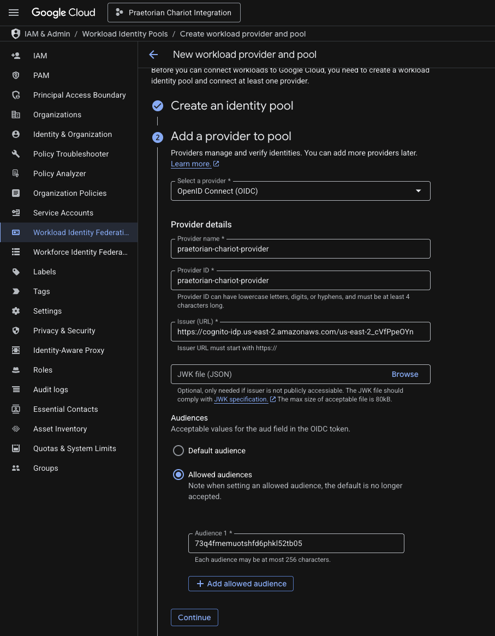The height and width of the screenshot is (636, 495).
Task: Click the Service Accounts icon in the sidebar
Action: (16, 213)
